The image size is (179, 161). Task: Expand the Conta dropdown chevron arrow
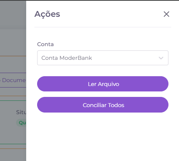point(161,58)
